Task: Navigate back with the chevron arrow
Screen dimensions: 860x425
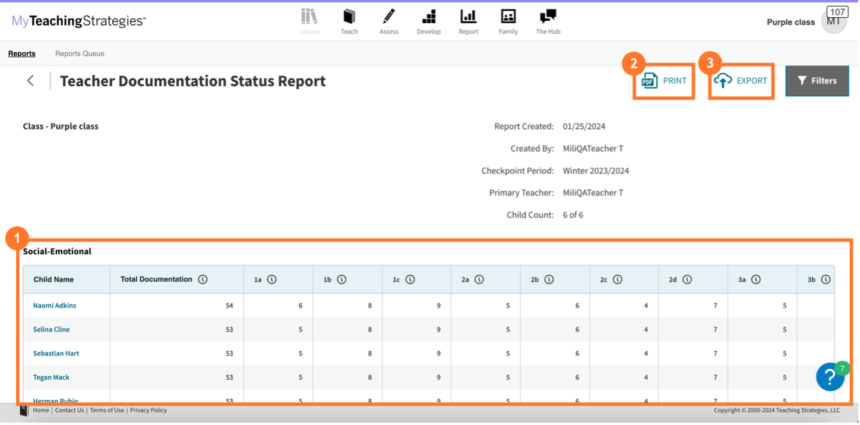Action: click(30, 80)
